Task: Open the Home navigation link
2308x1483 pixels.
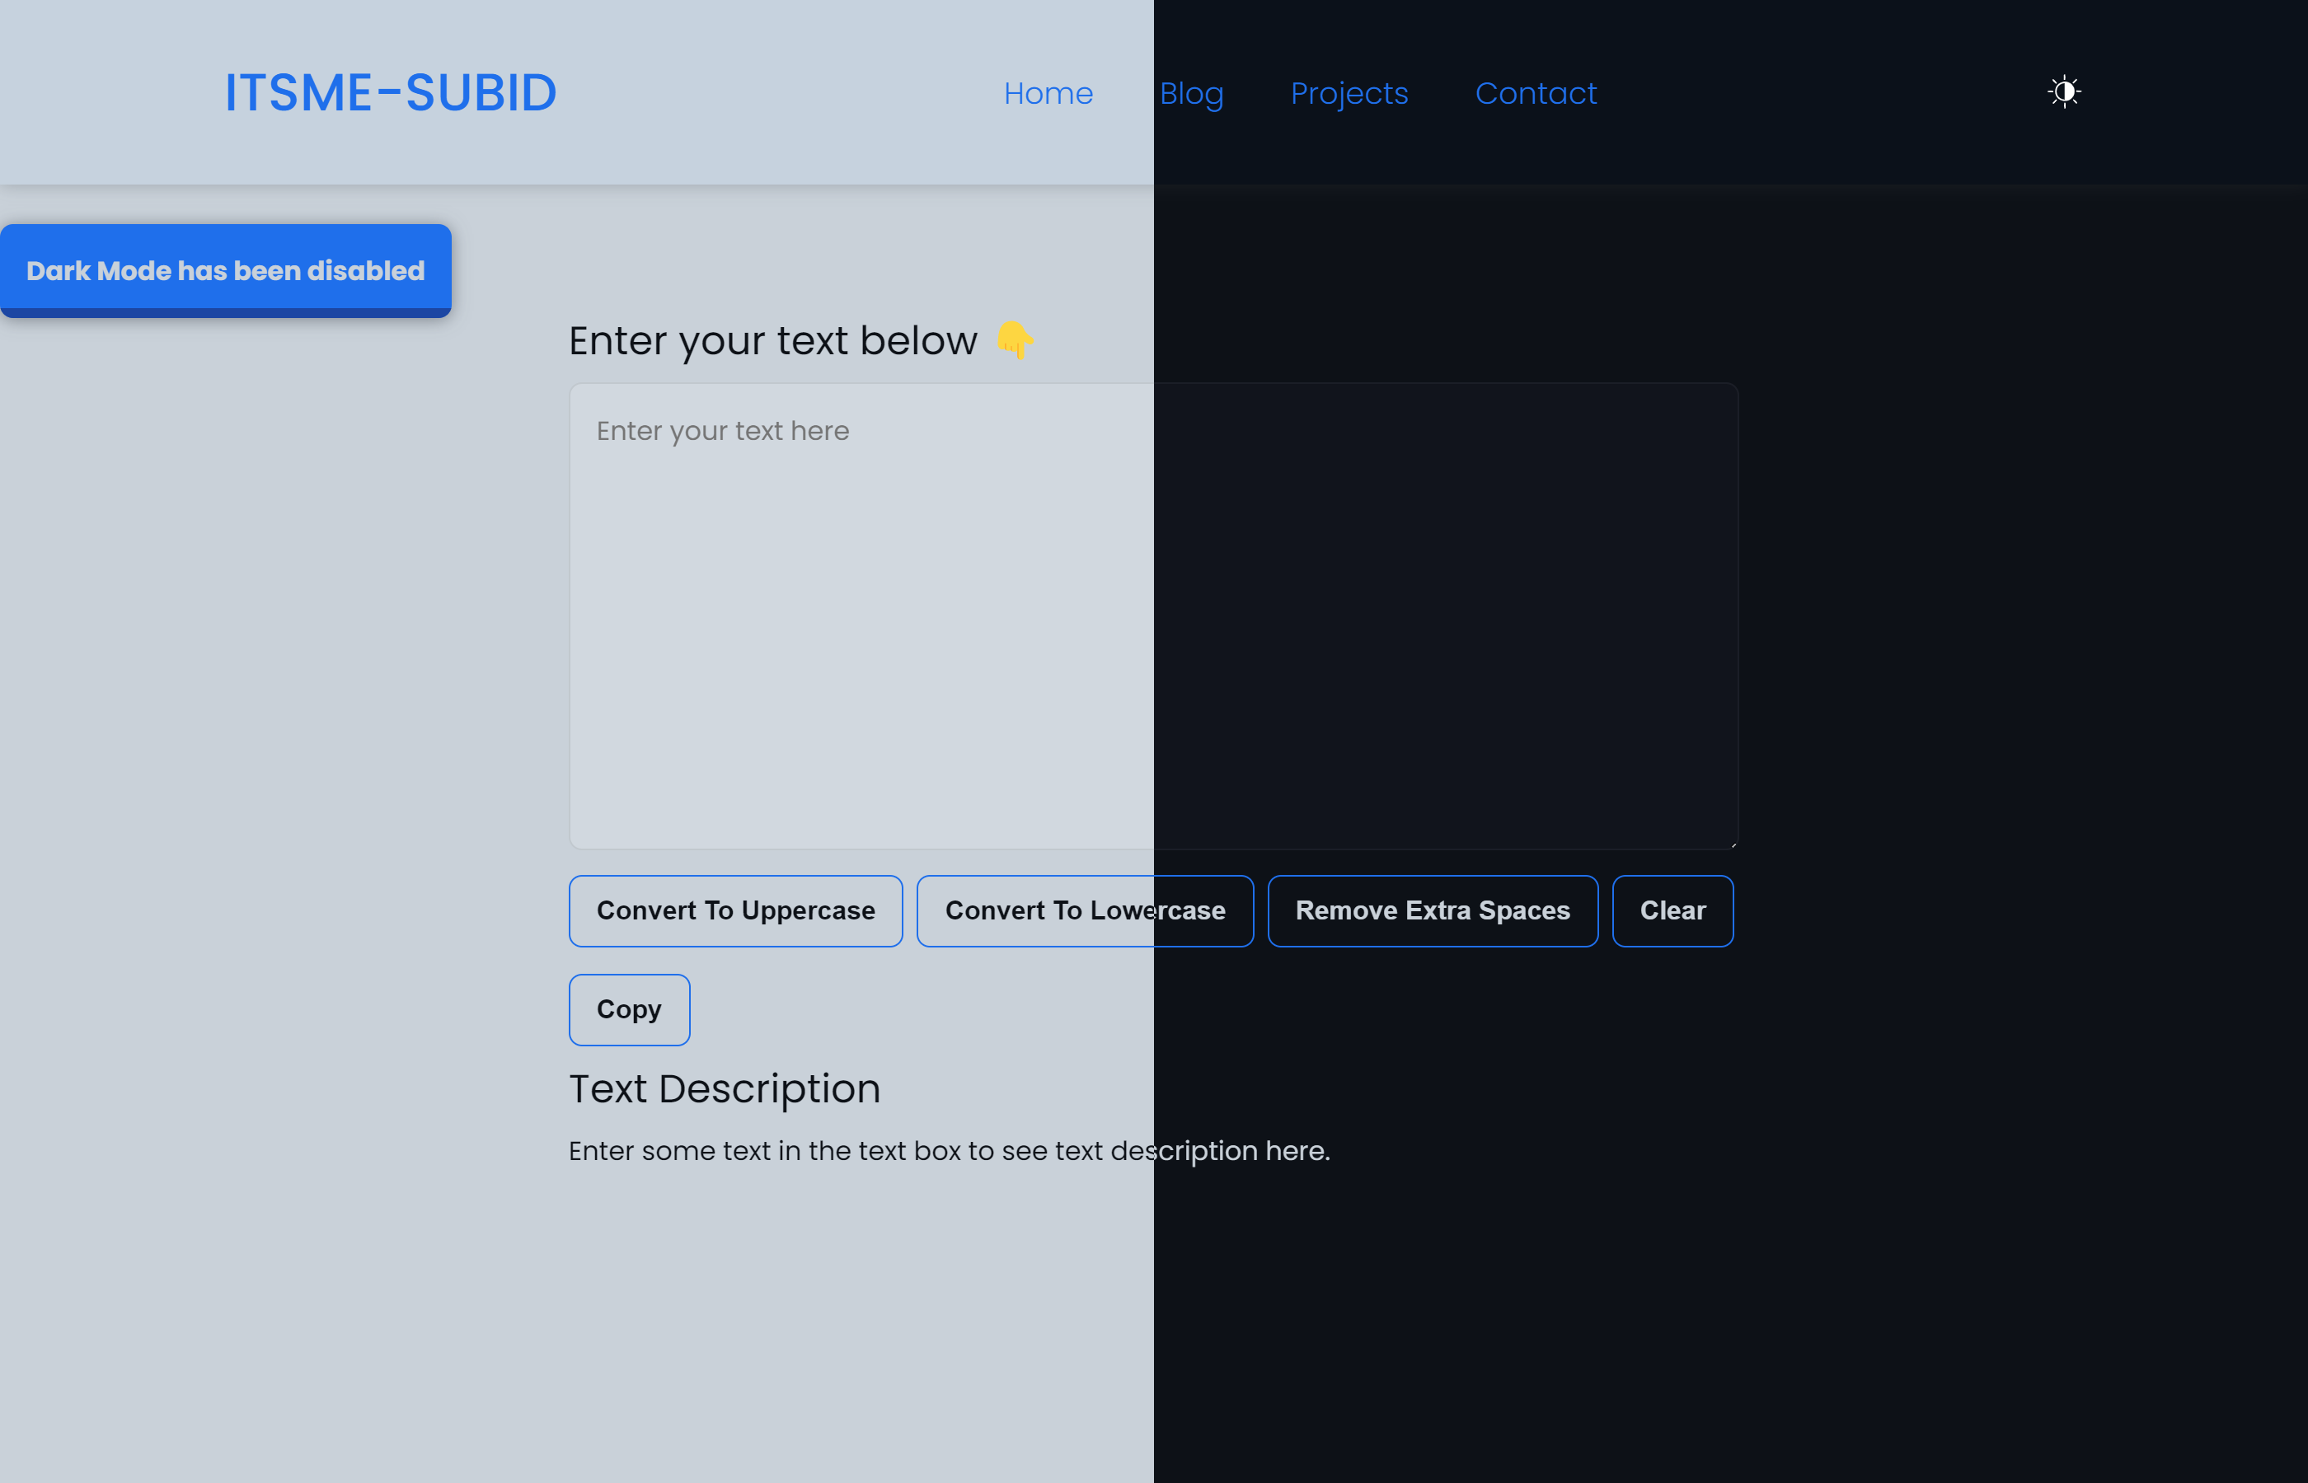Action: pyautogui.click(x=1048, y=93)
